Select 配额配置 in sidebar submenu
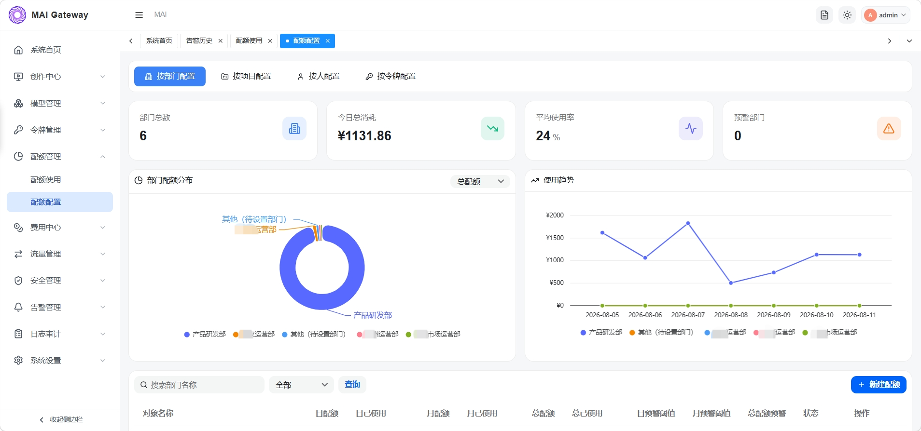Image resolution: width=921 pixels, height=431 pixels. click(x=60, y=202)
